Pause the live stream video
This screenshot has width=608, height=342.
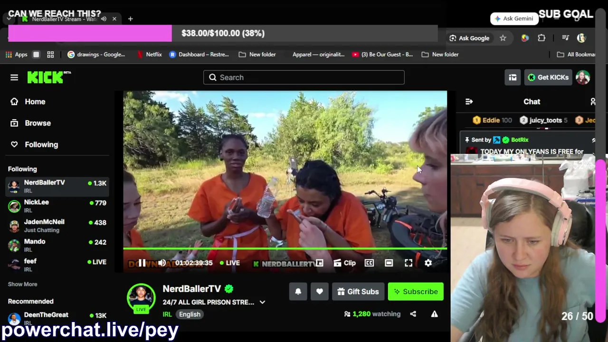(x=142, y=263)
